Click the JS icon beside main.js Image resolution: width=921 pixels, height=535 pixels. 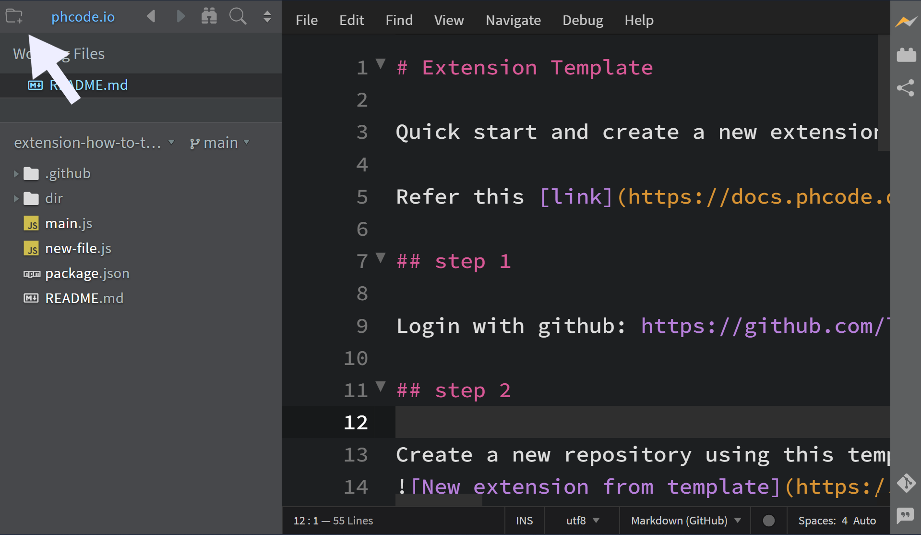tap(31, 223)
